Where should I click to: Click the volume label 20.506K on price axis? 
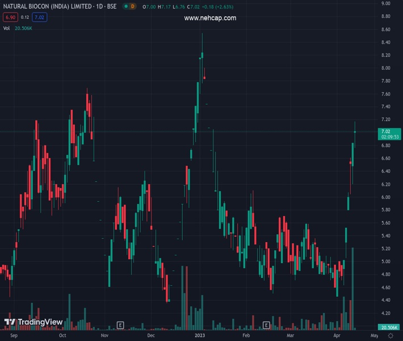click(389, 328)
